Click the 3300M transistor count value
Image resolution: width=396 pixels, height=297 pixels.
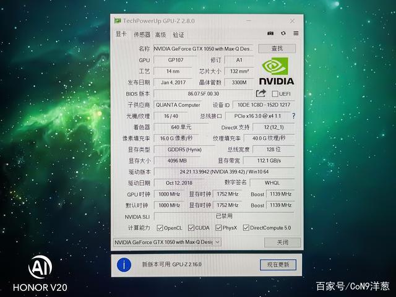[239, 82]
